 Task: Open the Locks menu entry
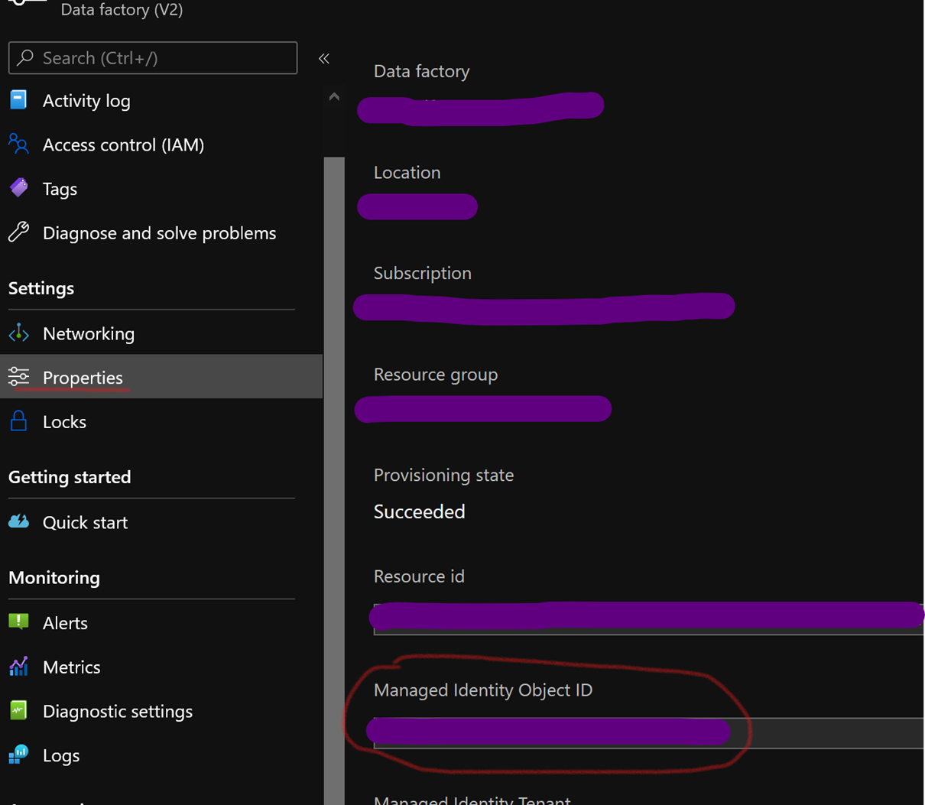(64, 421)
